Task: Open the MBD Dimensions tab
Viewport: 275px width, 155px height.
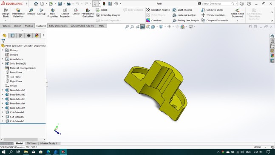Action: 58,26
